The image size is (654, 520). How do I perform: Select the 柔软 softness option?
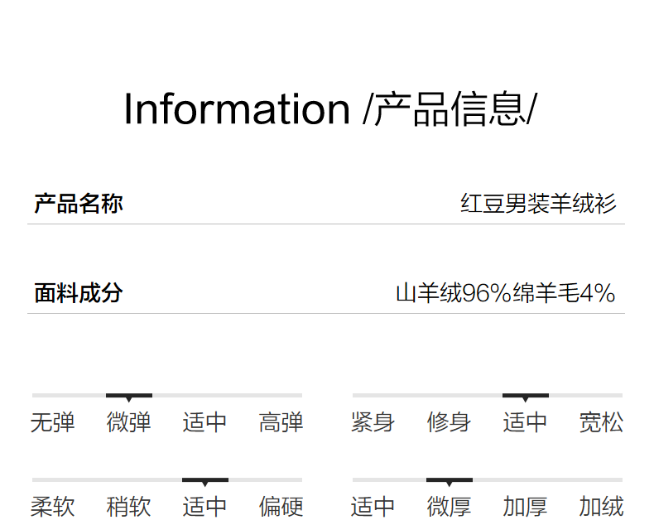click(x=53, y=507)
